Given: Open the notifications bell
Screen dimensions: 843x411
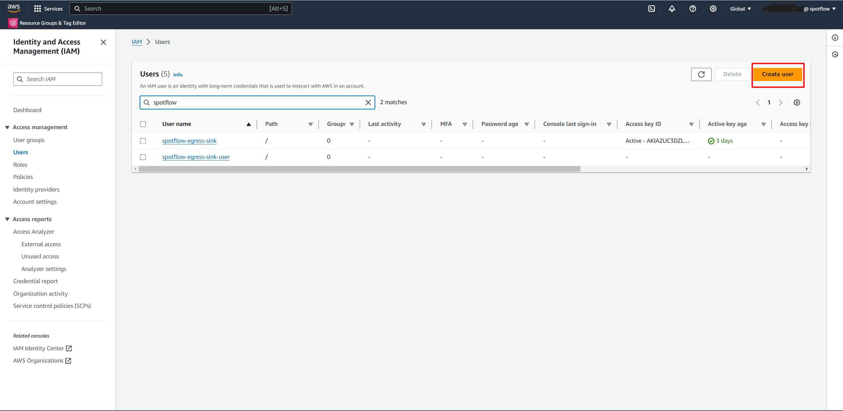Looking at the screenshot, I should pyautogui.click(x=672, y=9).
